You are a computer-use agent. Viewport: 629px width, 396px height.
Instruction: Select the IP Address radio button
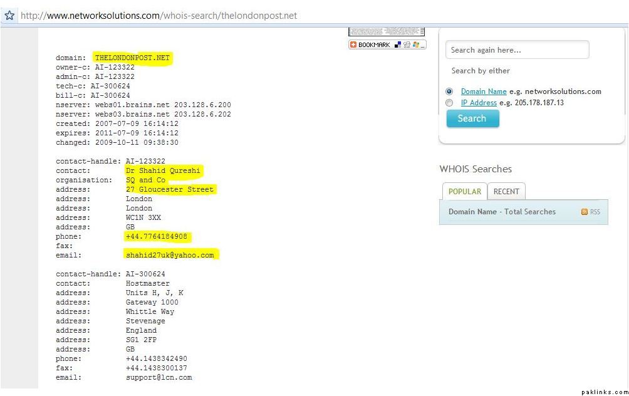point(449,103)
